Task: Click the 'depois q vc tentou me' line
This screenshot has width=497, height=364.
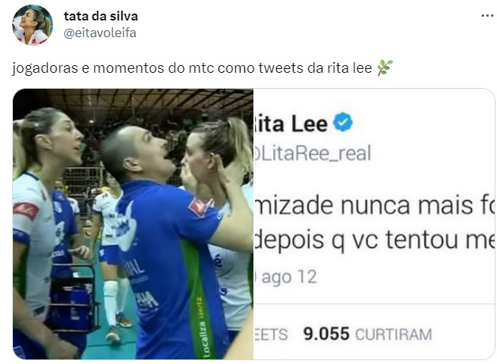Action: point(374,240)
